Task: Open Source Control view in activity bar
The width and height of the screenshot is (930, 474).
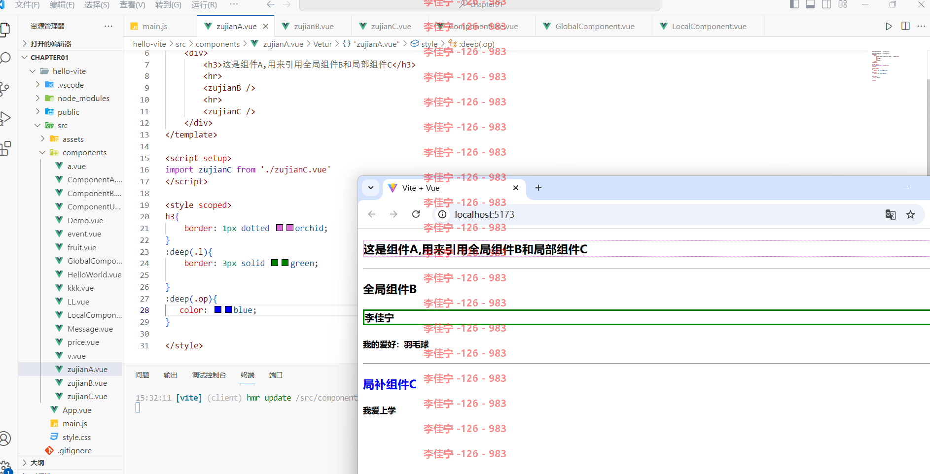Action: coord(5,89)
